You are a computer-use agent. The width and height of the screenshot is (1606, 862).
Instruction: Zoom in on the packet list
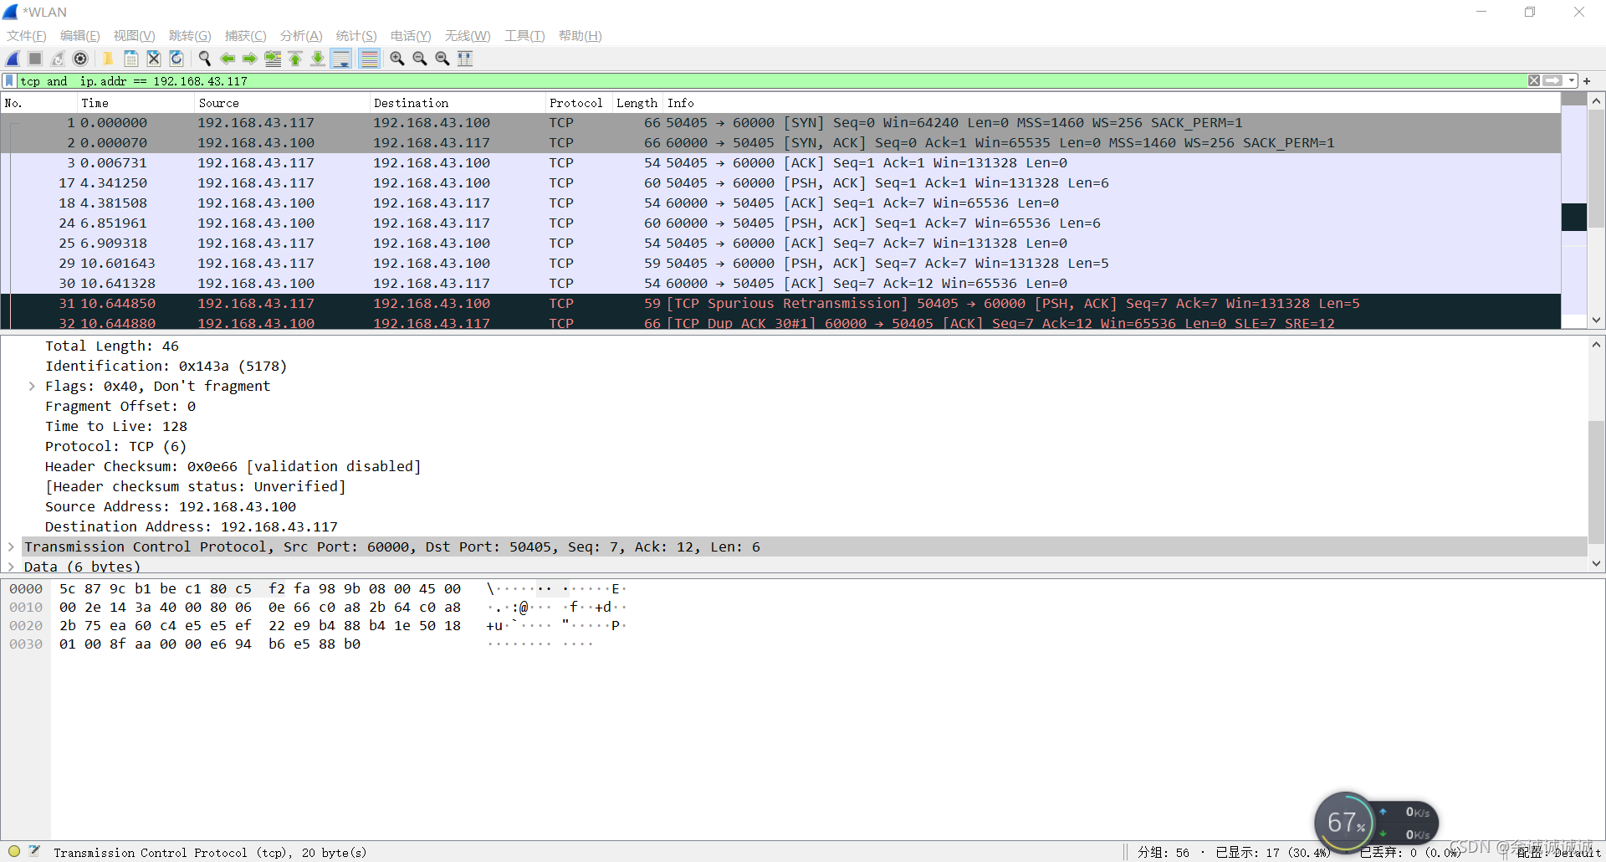pos(397,59)
